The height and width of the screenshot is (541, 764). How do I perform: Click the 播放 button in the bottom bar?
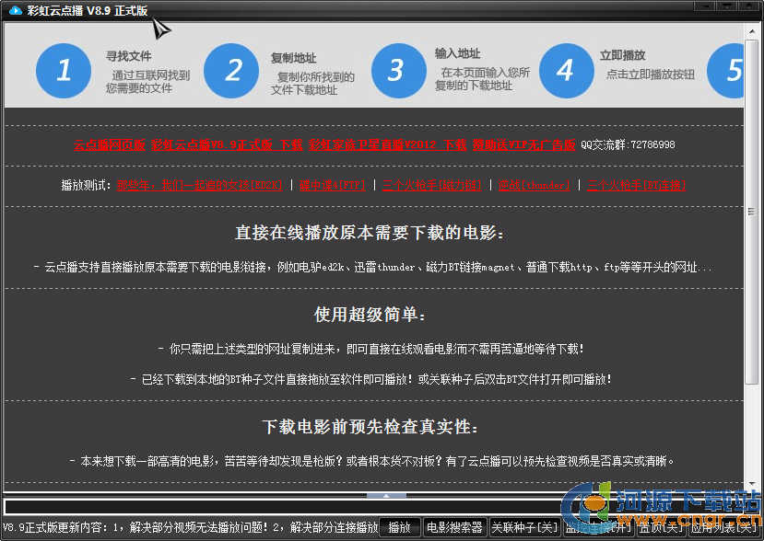(x=400, y=527)
